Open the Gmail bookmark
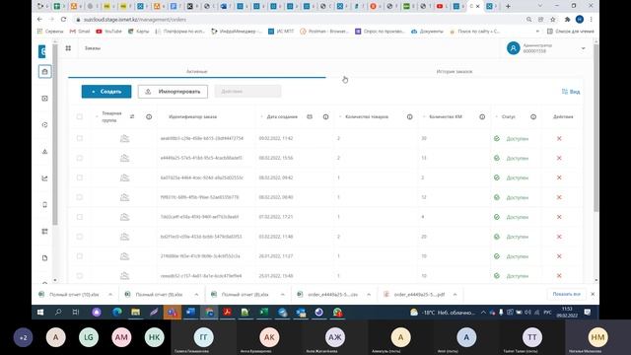This screenshot has width=631, height=355. pyautogui.click(x=80, y=31)
